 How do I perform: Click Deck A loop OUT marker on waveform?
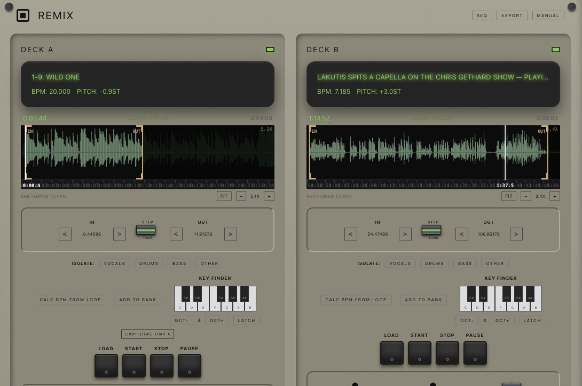[x=140, y=153]
